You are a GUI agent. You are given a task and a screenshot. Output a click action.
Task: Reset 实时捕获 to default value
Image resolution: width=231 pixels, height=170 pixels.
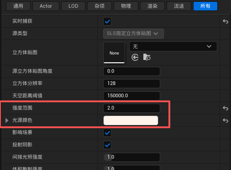click(226, 21)
